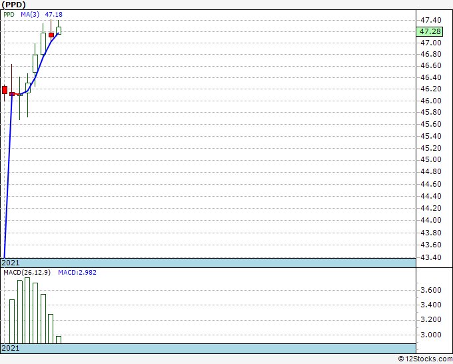Screen dimensions: 453x364
Task: Click the 44.00 price axis label
Action: (430, 220)
